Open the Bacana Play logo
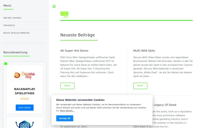This screenshot has width=204, height=128. click(24, 75)
